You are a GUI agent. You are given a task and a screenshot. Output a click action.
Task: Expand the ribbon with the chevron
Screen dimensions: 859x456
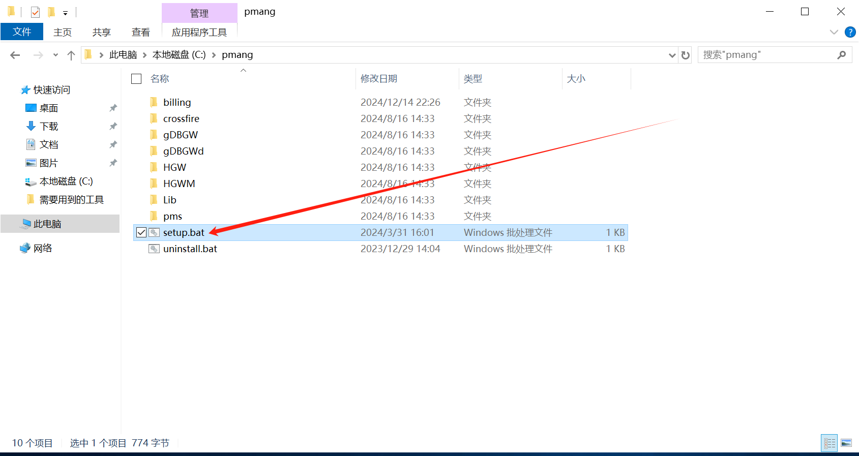pyautogui.click(x=834, y=32)
